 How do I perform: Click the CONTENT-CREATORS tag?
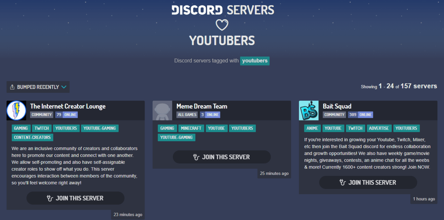click(32, 137)
